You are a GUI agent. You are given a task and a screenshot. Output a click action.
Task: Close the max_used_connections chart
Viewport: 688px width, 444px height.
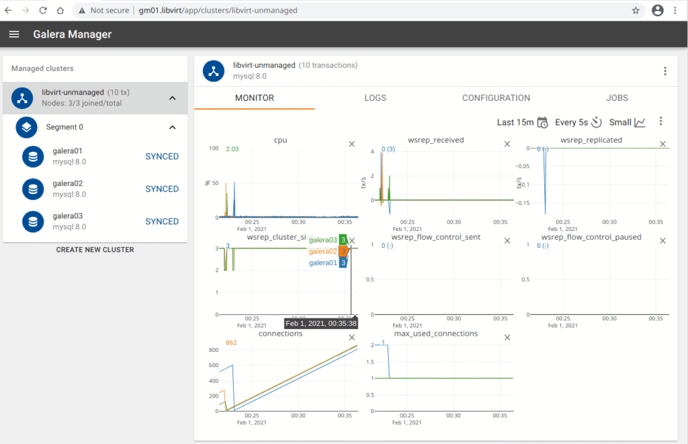point(507,337)
